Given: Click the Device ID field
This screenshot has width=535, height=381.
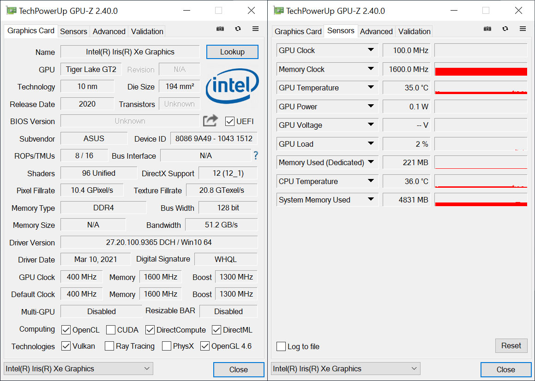Looking at the screenshot, I should coord(214,138).
